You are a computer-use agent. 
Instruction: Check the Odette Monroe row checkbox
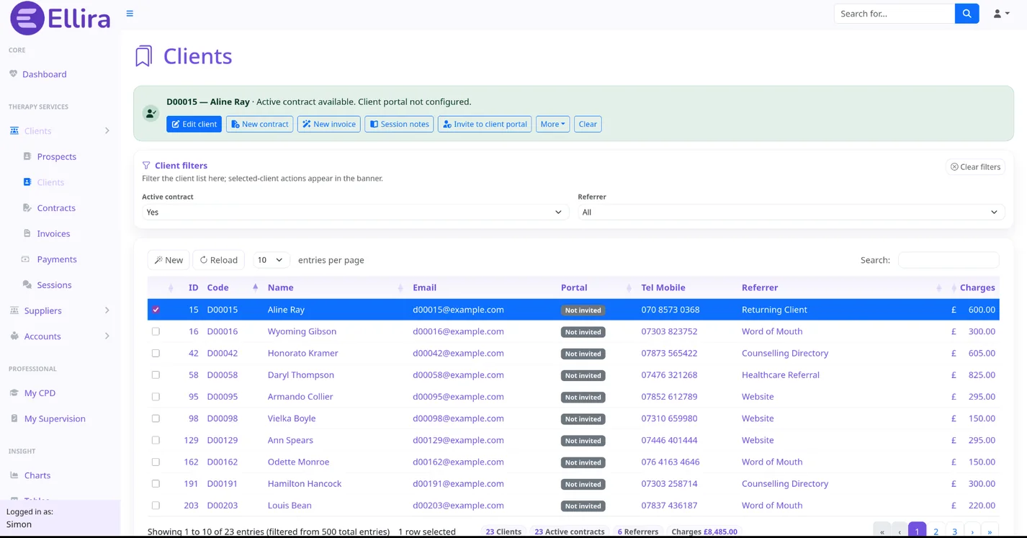tap(156, 462)
